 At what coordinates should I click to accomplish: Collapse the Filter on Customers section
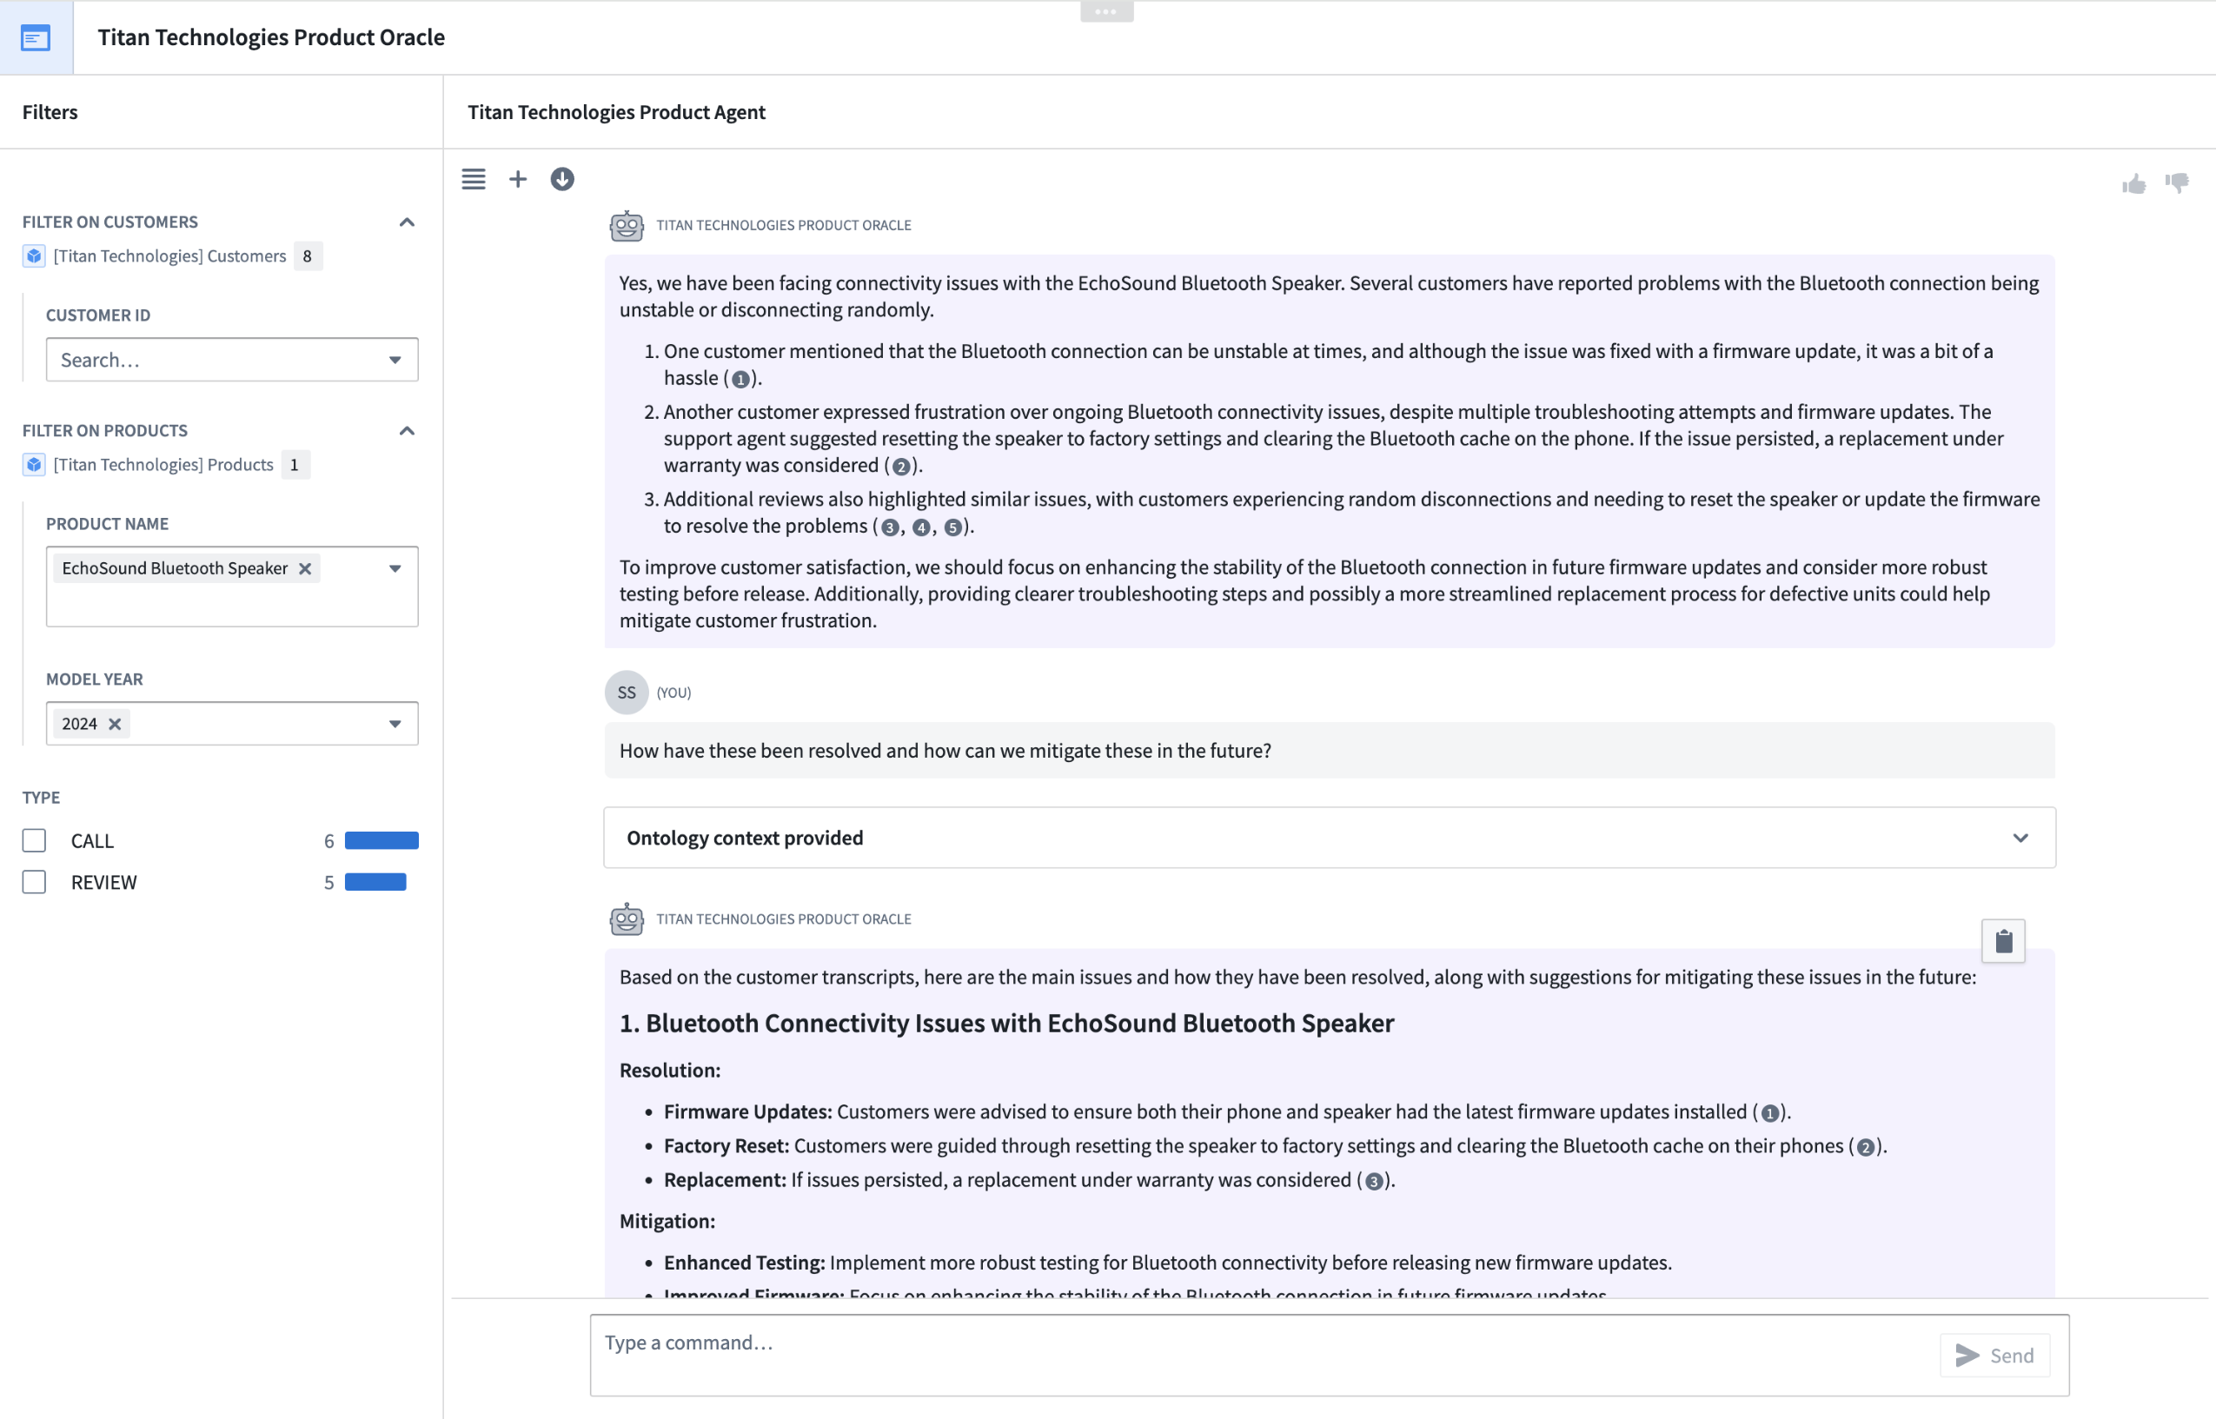point(407,222)
